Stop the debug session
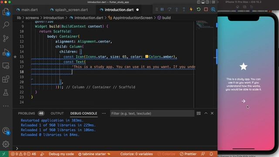This screenshot has width=279, height=157. (206, 10)
